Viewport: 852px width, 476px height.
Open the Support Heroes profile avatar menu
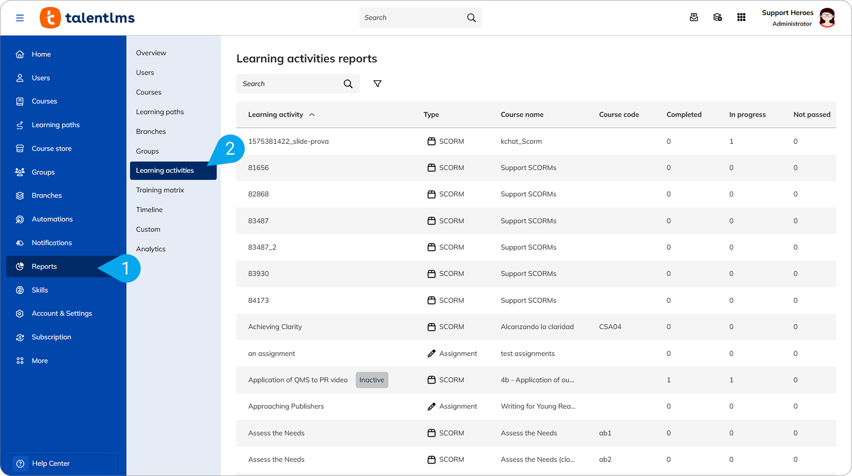(x=827, y=18)
